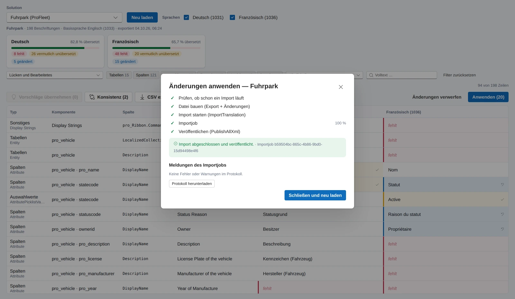Viewport: 515px width, 299px height.
Task: Click the Neu laden button
Action: 142,17
